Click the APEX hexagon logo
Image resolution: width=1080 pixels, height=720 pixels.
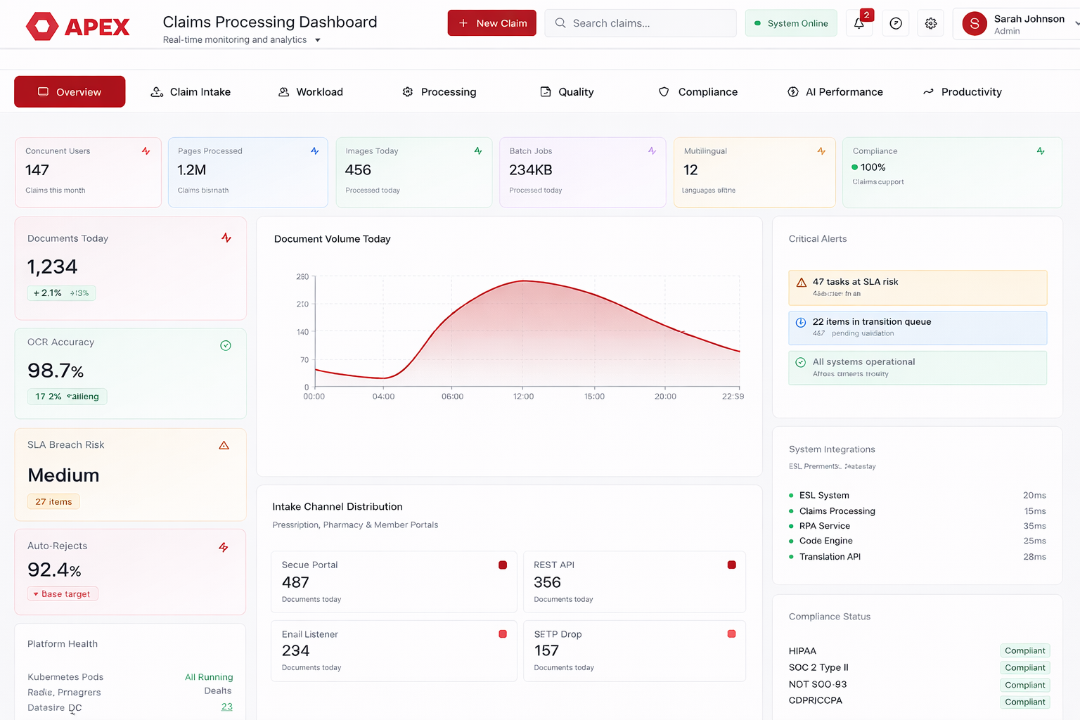click(x=42, y=27)
